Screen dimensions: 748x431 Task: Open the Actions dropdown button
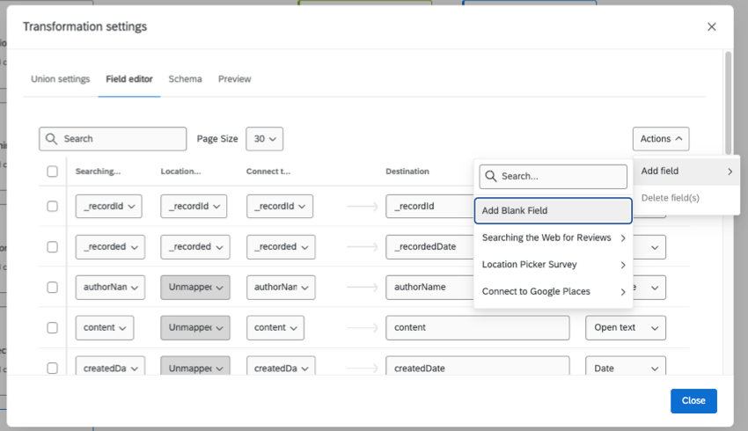point(661,139)
